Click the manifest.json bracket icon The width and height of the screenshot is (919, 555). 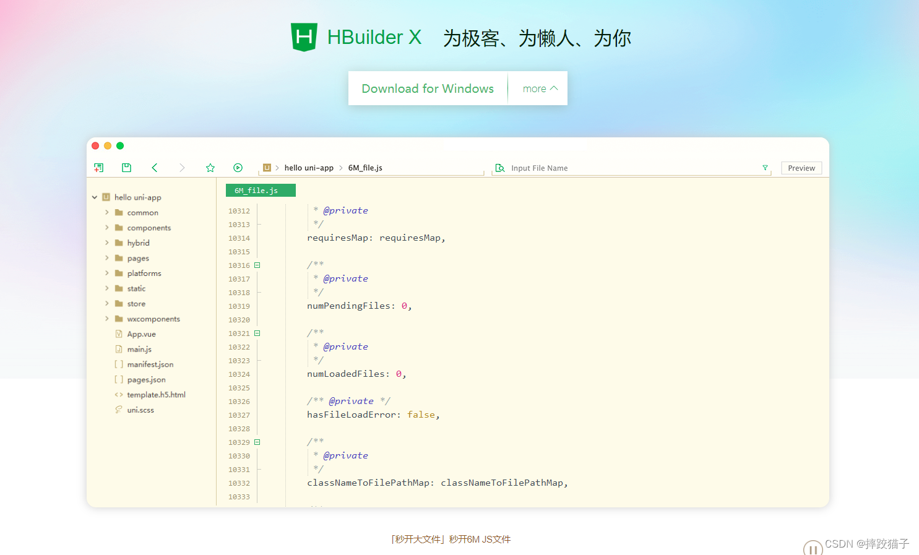(x=119, y=364)
